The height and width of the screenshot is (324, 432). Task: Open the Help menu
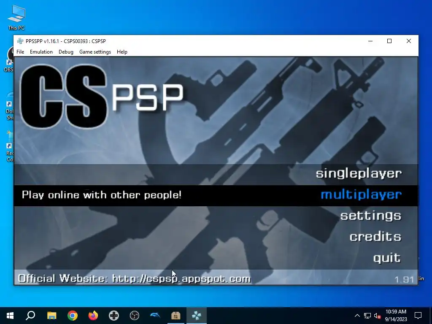(x=122, y=52)
